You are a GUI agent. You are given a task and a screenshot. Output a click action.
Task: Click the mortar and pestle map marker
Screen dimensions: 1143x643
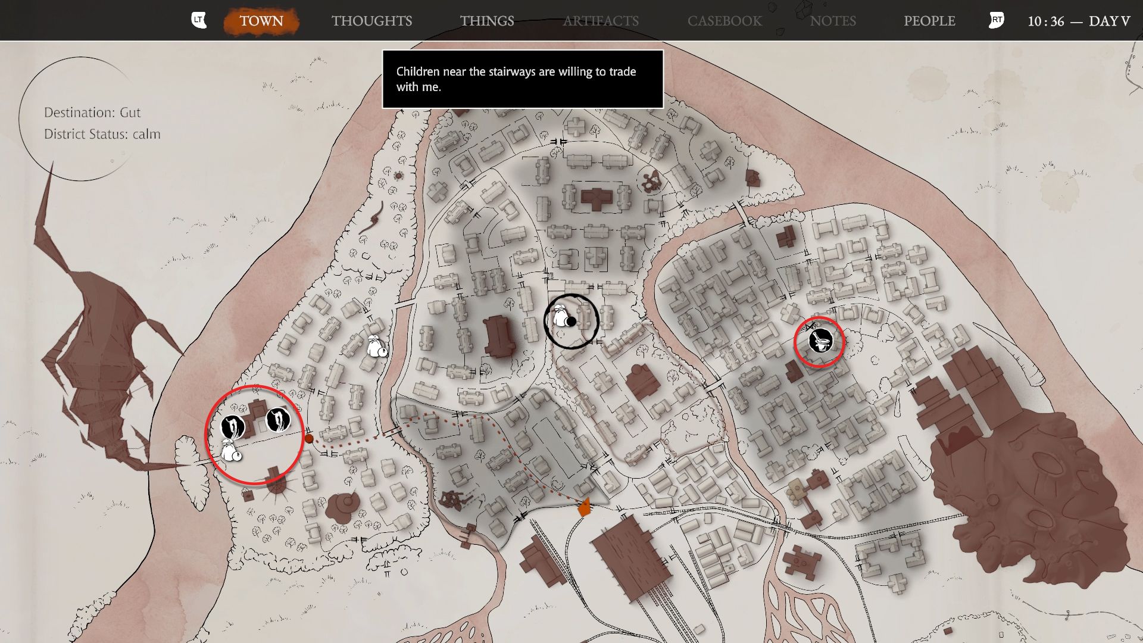tap(820, 342)
